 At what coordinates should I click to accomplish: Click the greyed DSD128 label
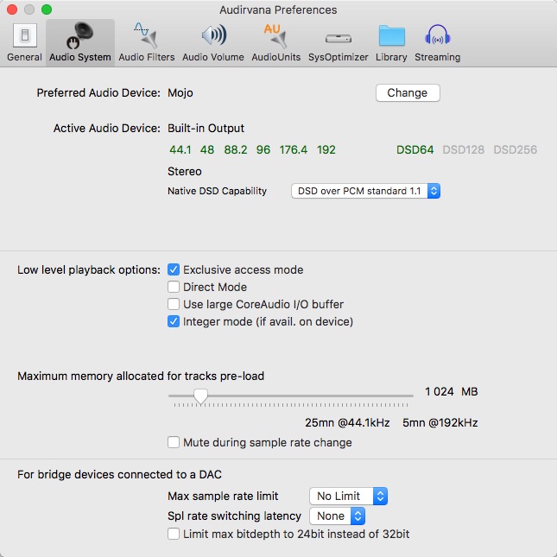pyautogui.click(x=463, y=150)
